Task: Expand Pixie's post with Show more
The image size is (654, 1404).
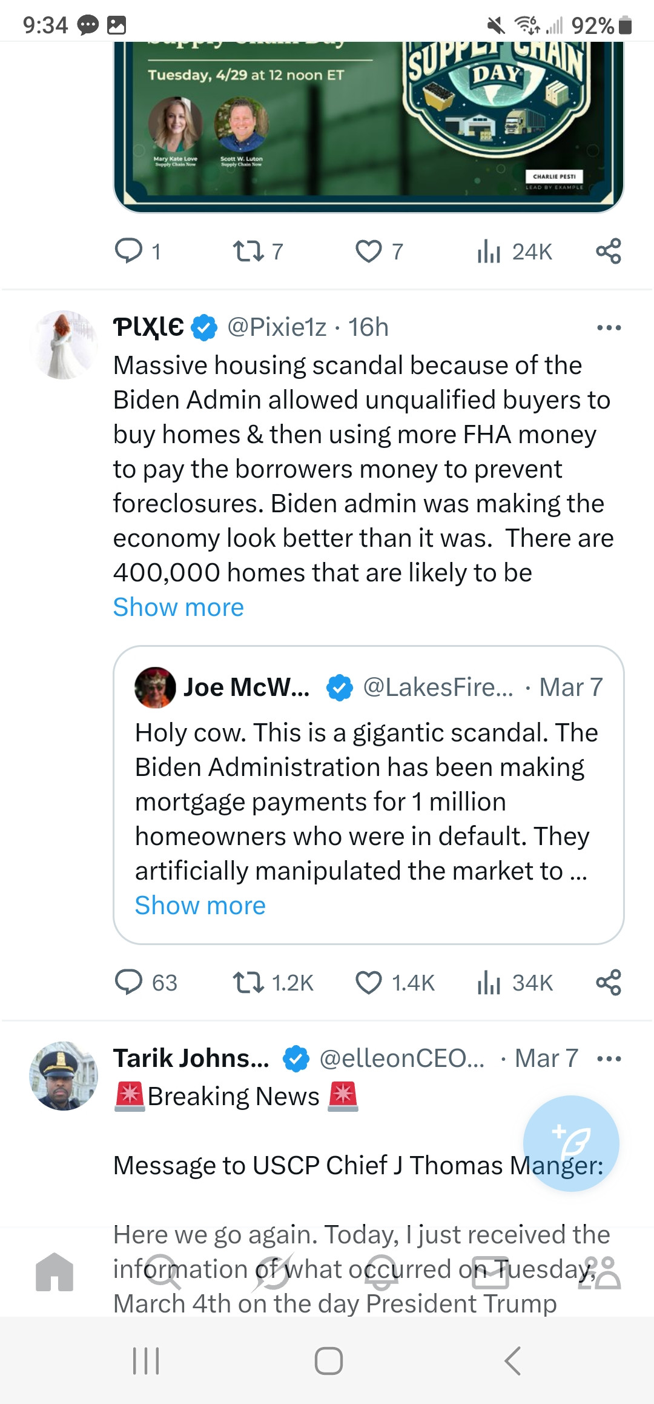Action: (x=179, y=607)
